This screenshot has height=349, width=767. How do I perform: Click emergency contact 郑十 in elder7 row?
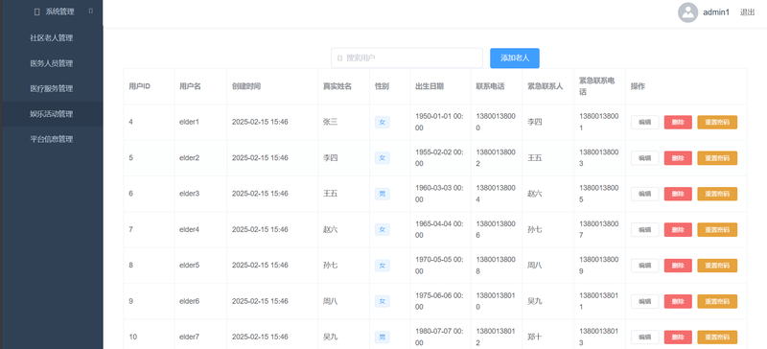point(535,337)
